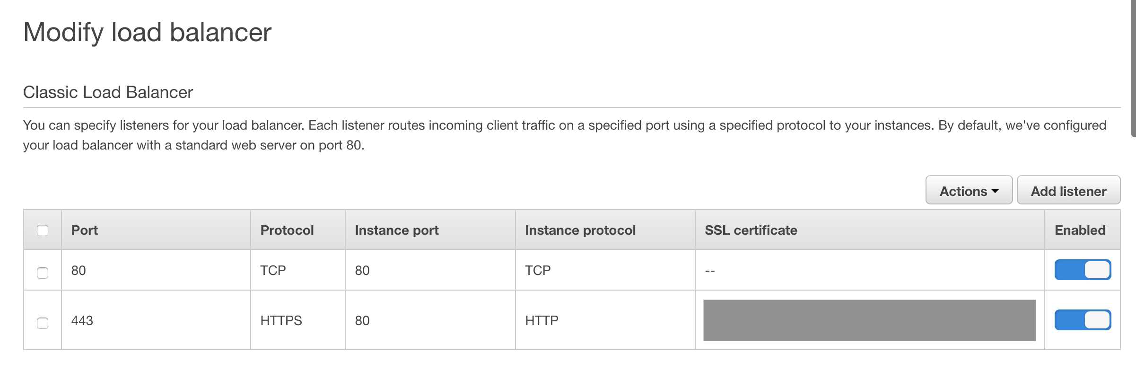Click the Instance protocol column header
This screenshot has width=1136, height=371.
point(580,230)
